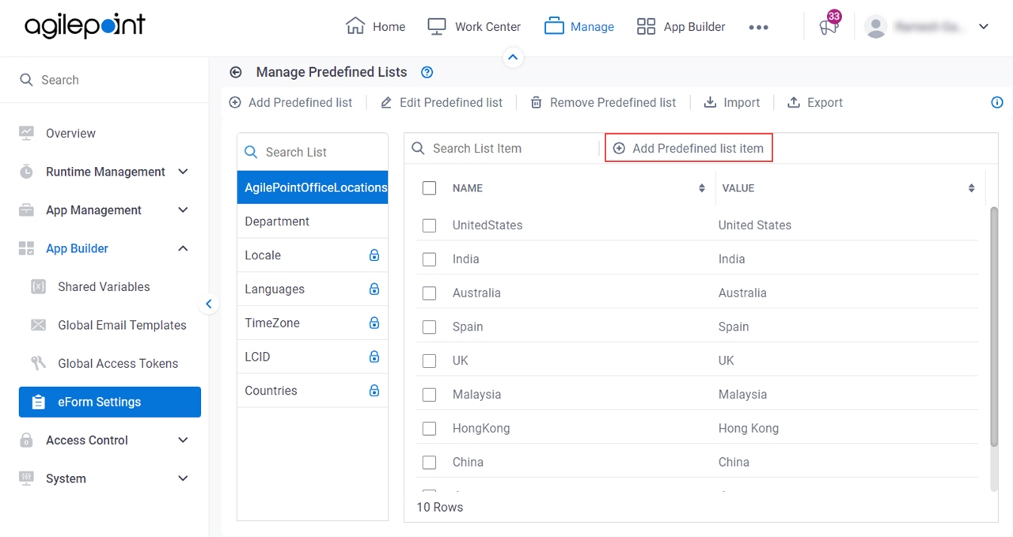Collapse the sidebar with the left chevron

pyautogui.click(x=209, y=304)
